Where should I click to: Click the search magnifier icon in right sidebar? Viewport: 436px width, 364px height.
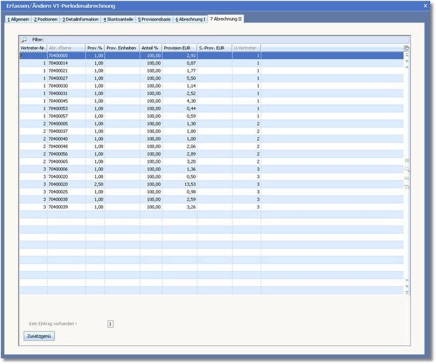[407, 169]
